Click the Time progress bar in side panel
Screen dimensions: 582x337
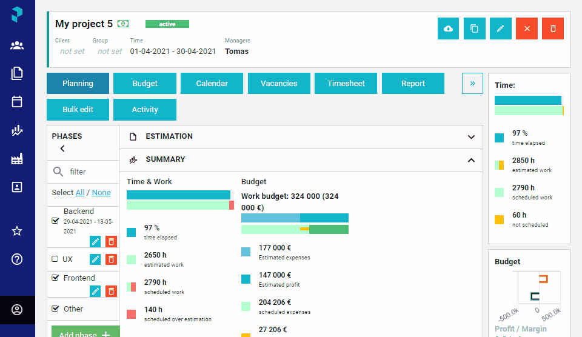click(529, 105)
